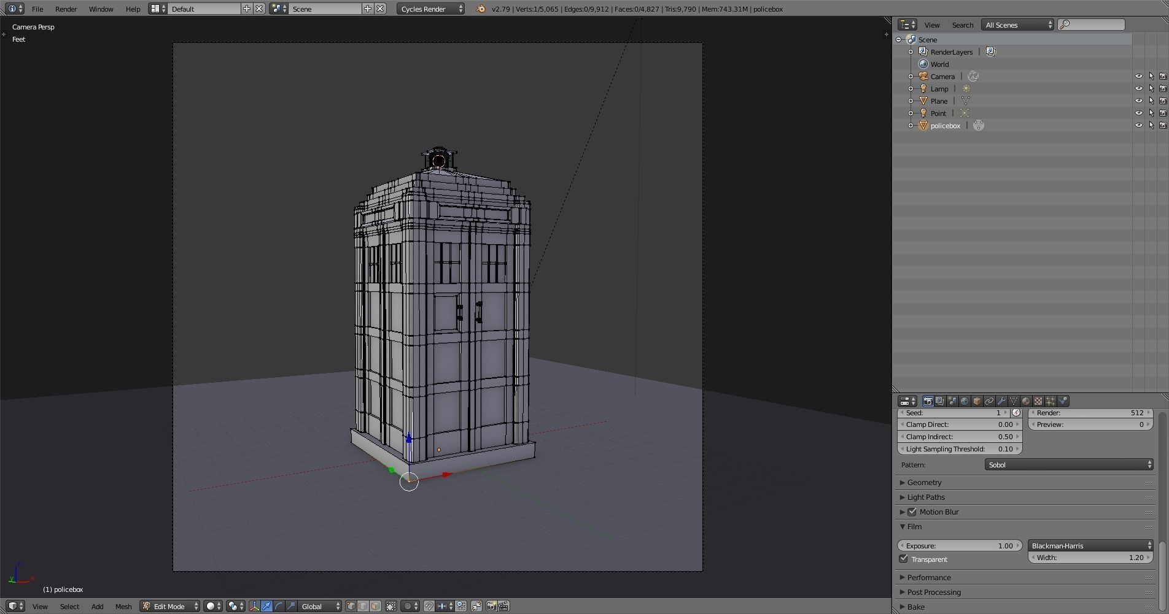This screenshot has width=1169, height=614.
Task: Click the animated seed clock icon
Action: coord(1016,413)
